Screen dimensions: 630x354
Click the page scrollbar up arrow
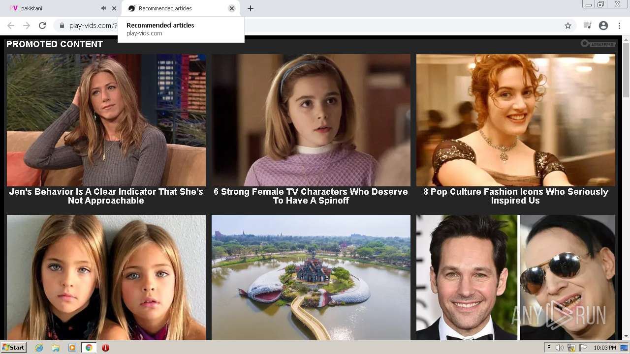[626, 39]
